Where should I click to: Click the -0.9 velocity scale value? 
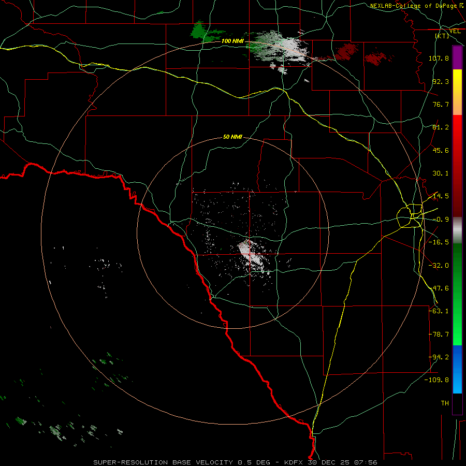441,220
